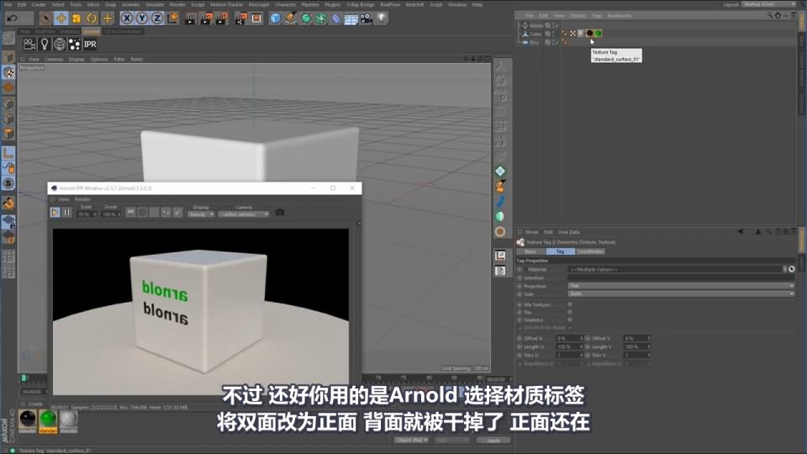The height and width of the screenshot is (454, 807).
Task: Open the Arnold IPR window button
Action: coord(90,45)
